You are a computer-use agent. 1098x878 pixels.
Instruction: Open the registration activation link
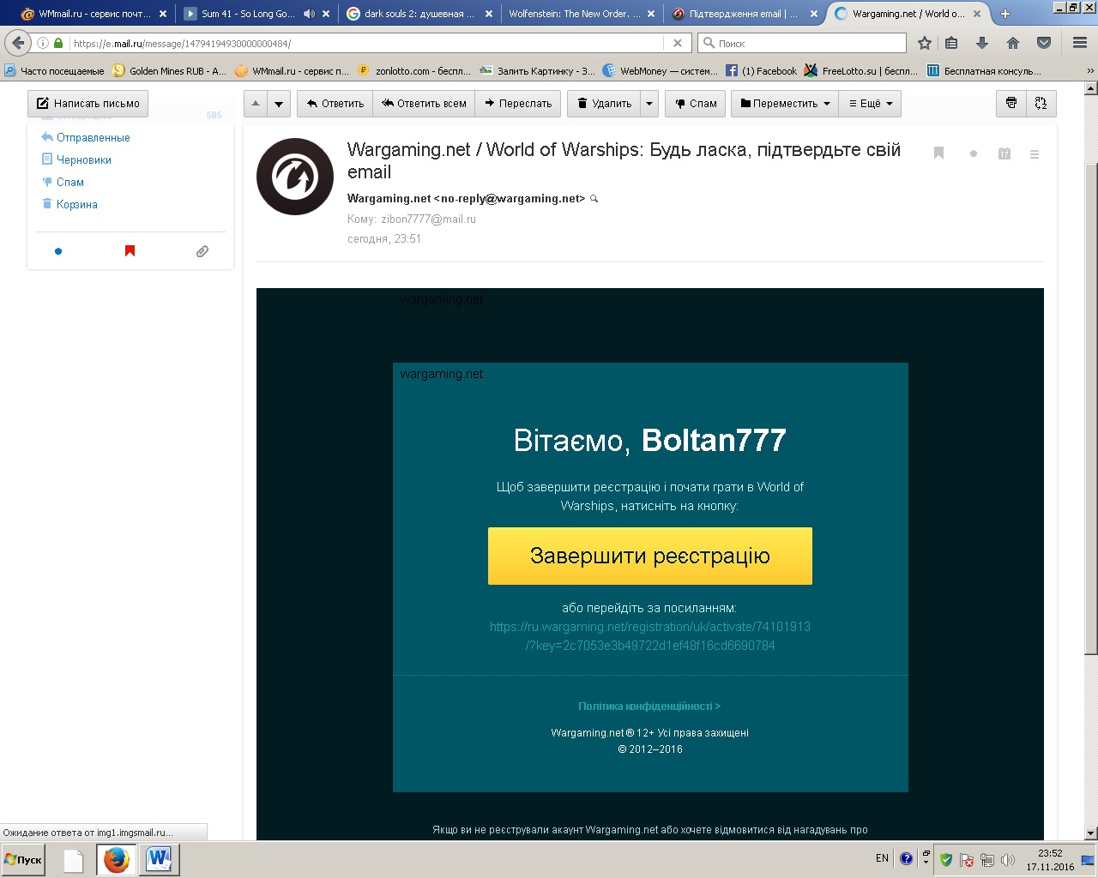pos(649,636)
